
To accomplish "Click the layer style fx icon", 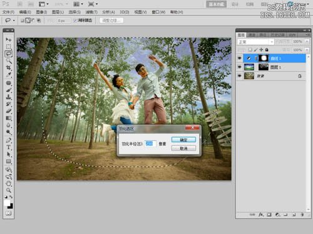I will tap(261, 215).
